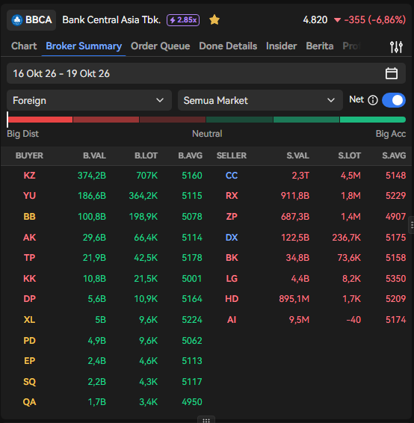Select buyer broker EP
Screen dimensions: 414x423
click(x=29, y=361)
